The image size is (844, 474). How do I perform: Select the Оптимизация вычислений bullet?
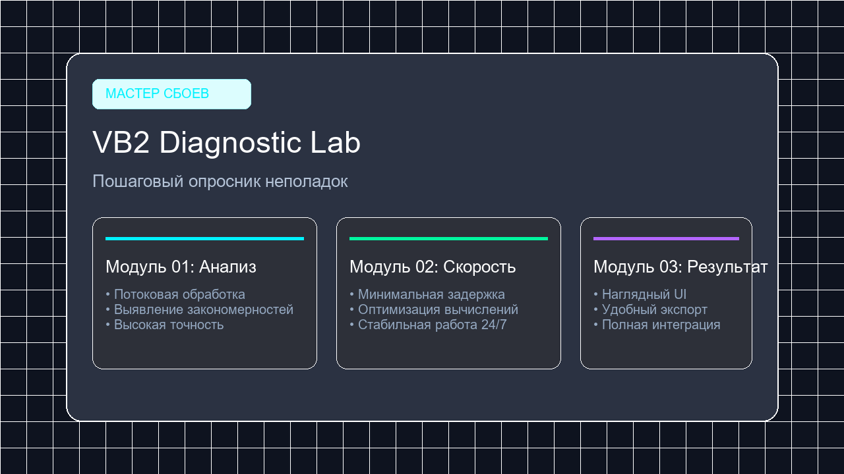click(434, 309)
